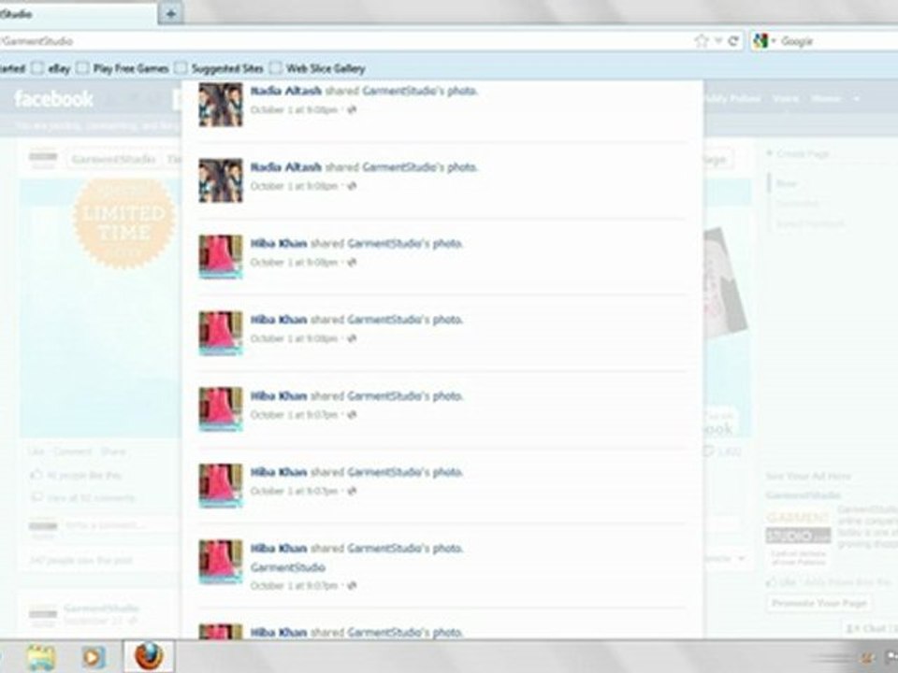Open the Play Free Games bookmark
This screenshot has width=898, height=673.
(131, 68)
